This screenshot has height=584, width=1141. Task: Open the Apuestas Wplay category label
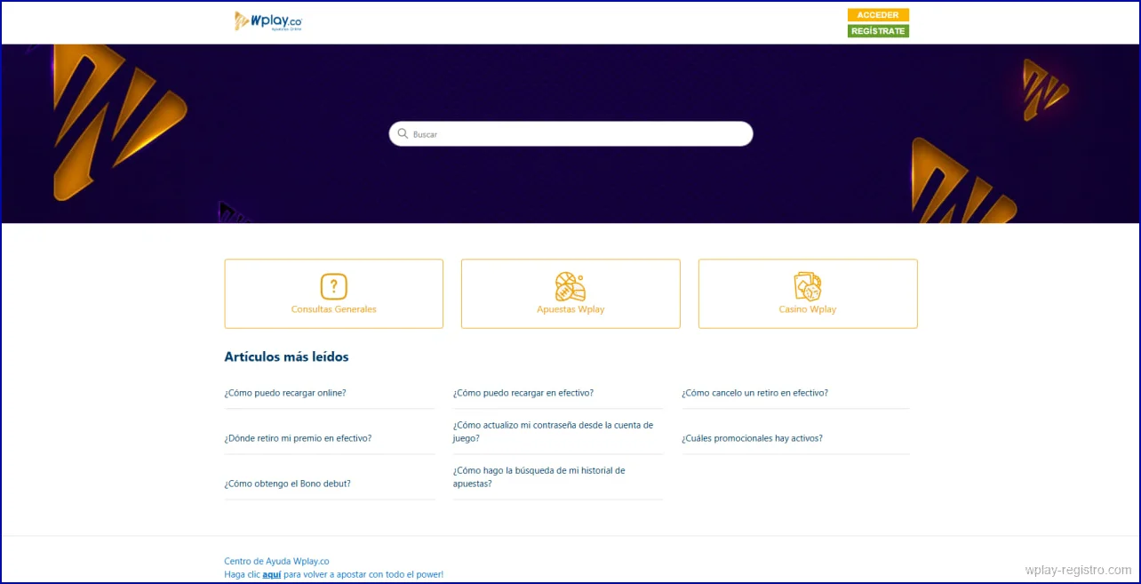point(570,309)
